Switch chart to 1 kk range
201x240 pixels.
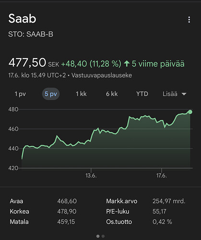[x=81, y=94]
